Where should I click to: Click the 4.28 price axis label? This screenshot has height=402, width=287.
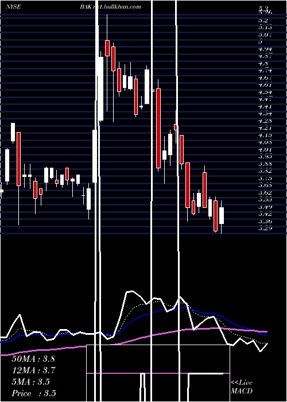coord(265,120)
